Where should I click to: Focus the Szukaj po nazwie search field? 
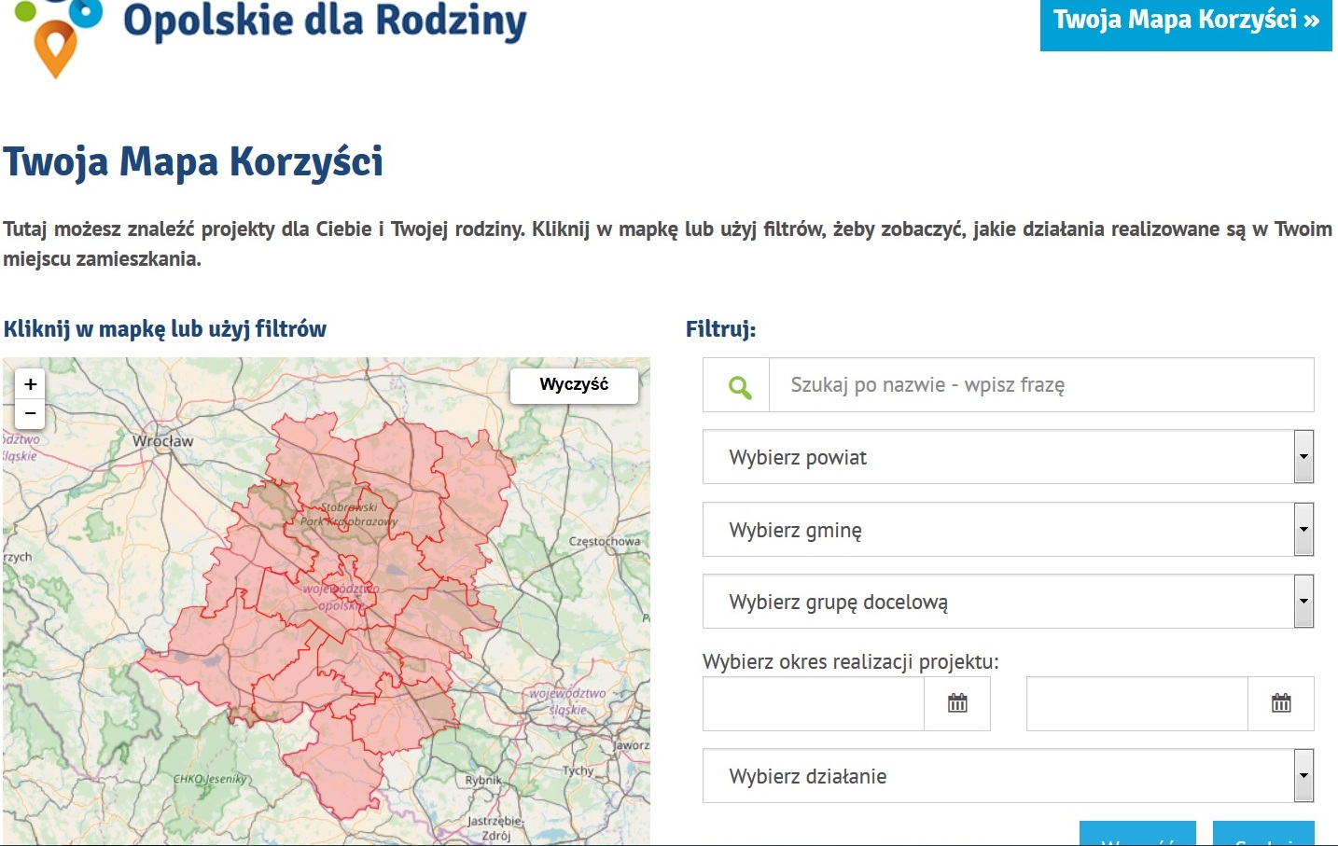(x=1040, y=385)
